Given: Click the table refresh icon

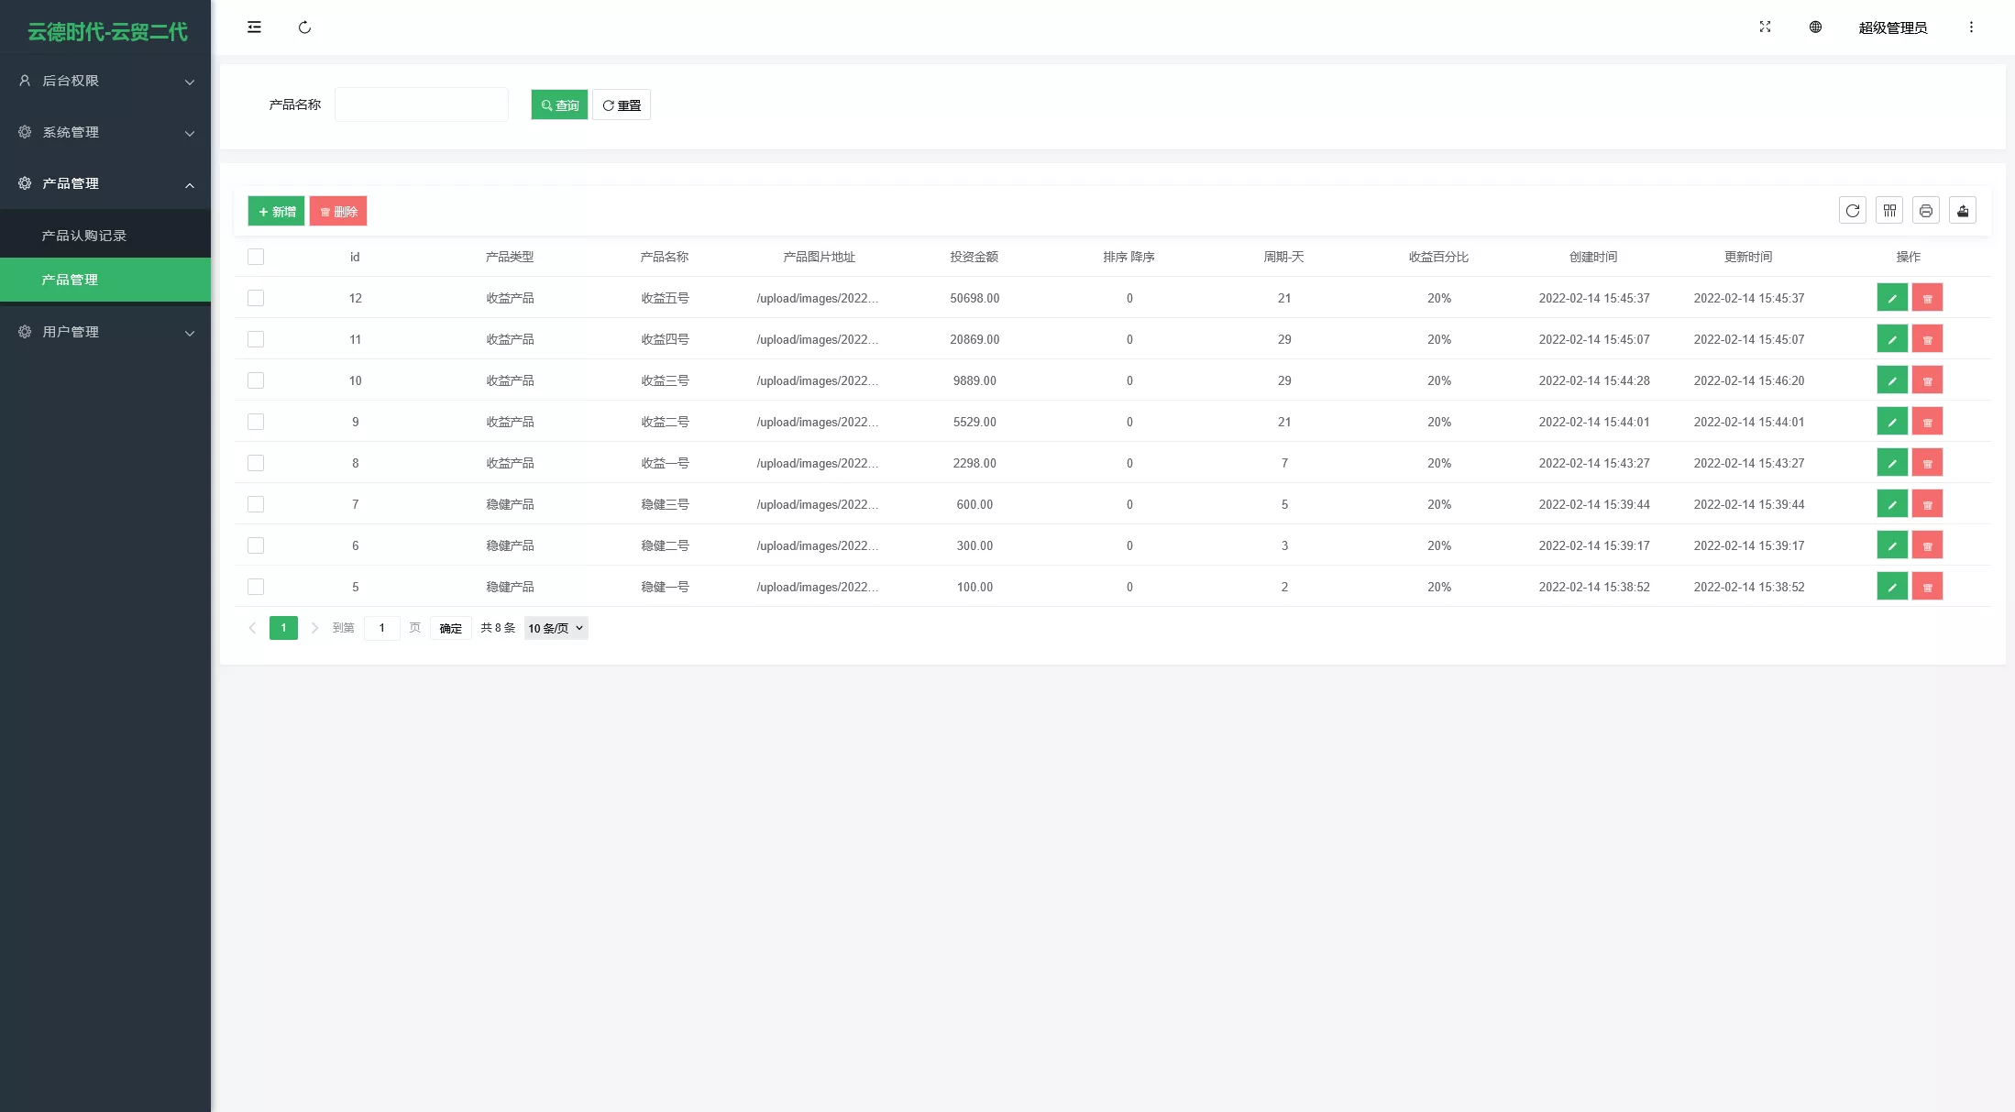Looking at the screenshot, I should pyautogui.click(x=1853, y=211).
